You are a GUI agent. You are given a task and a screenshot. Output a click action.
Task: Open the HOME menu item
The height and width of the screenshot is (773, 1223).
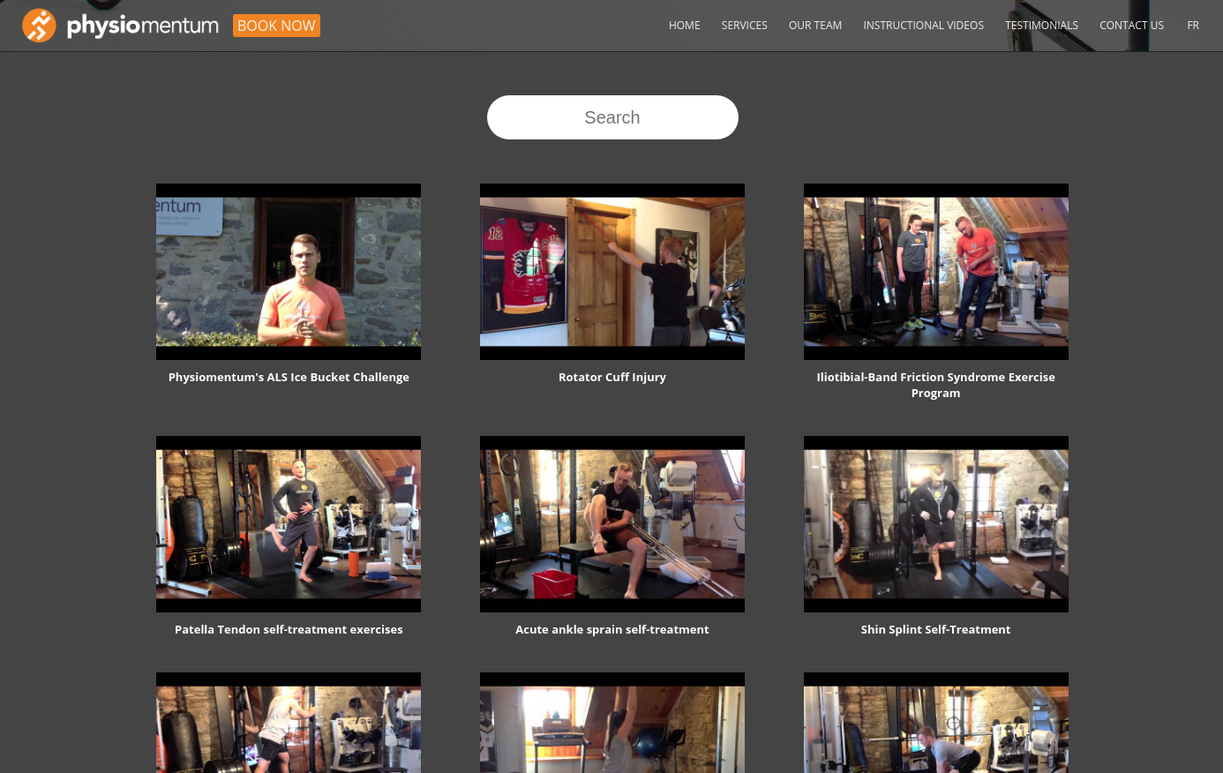coord(684,26)
